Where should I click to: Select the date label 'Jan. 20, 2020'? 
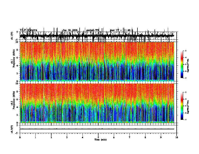click(70, 30)
